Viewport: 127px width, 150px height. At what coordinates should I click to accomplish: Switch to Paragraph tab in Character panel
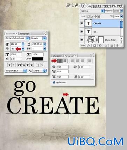click(24, 34)
